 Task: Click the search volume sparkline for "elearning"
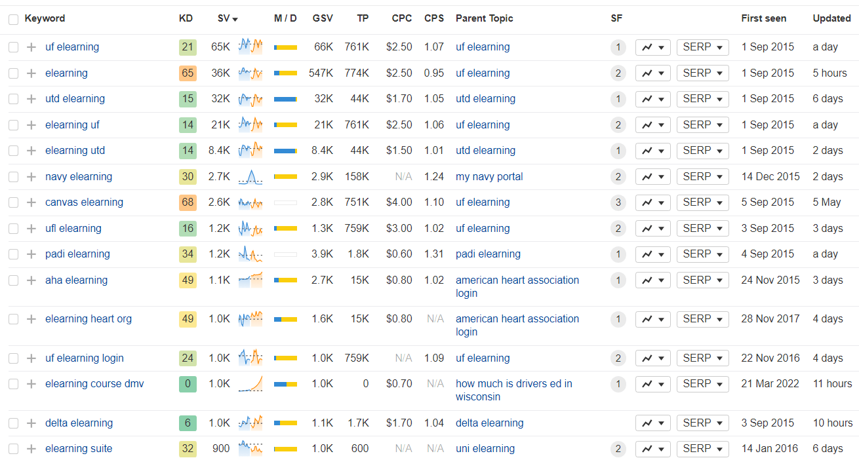coord(250,73)
